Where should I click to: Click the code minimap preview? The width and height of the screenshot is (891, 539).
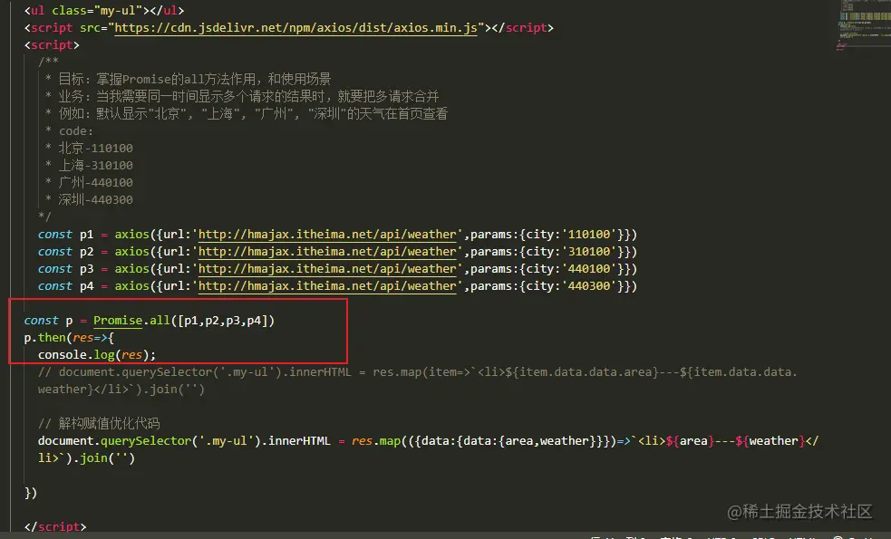pos(863,25)
